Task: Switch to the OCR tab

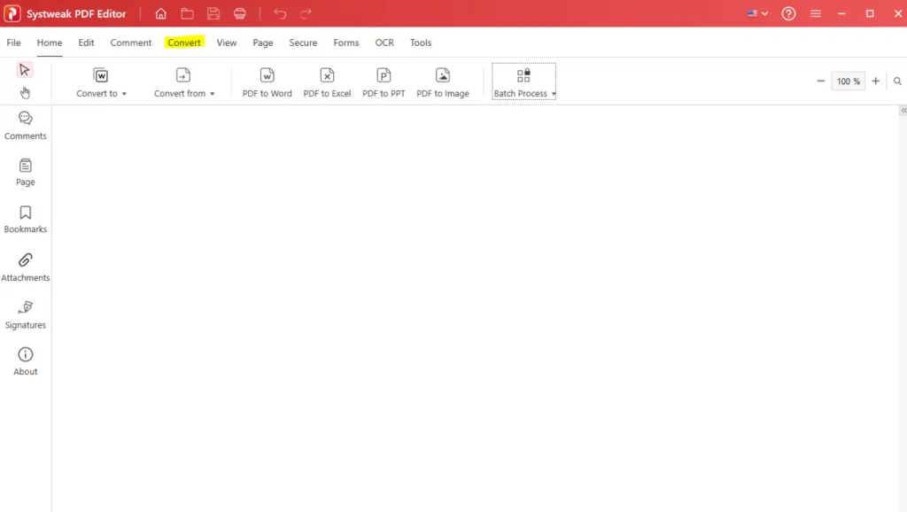Action: (384, 43)
